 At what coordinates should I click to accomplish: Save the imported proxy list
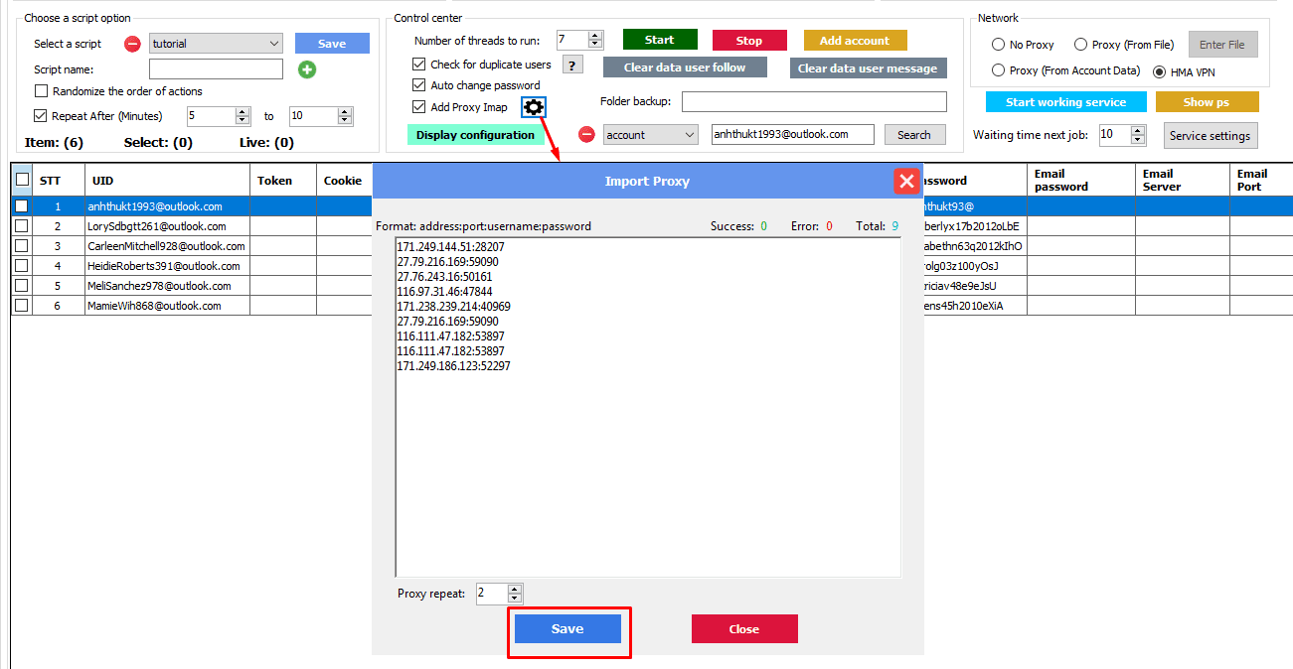pyautogui.click(x=567, y=628)
